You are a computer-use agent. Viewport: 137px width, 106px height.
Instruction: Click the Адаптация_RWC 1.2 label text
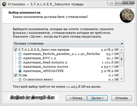(x=40, y=58)
